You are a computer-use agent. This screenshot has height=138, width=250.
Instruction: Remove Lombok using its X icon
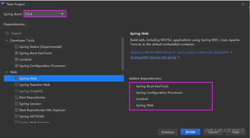(x=133, y=99)
